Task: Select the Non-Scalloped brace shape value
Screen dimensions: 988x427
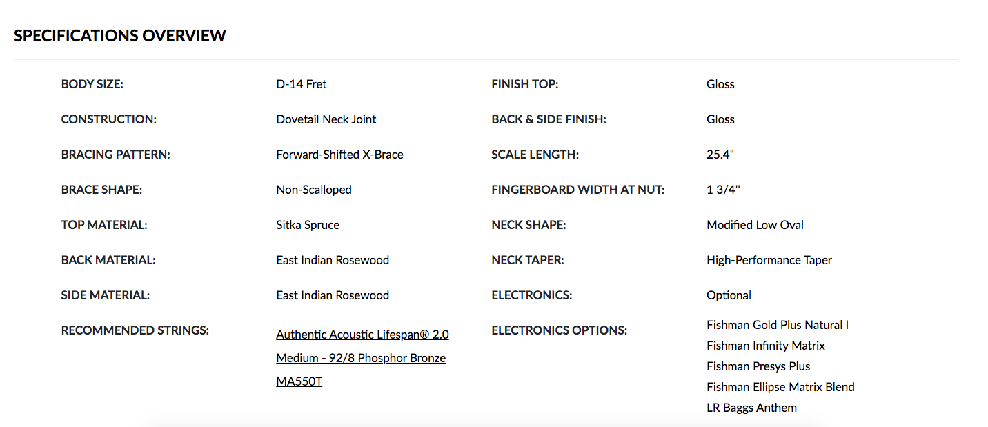Action: 314,190
